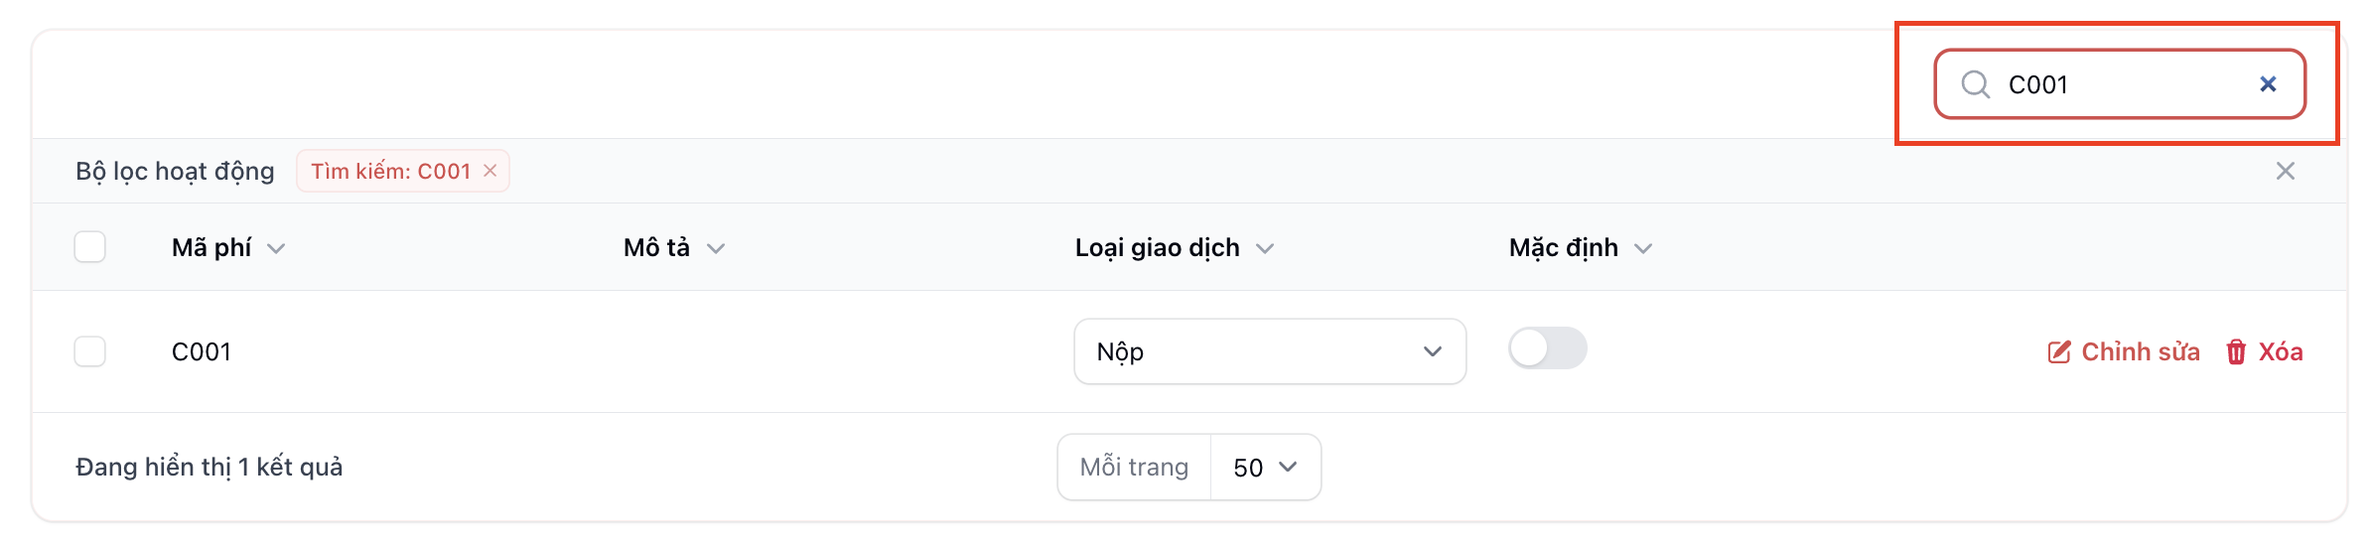Open the 'Nộp' transaction type dropdown
2373x546 pixels.
[1269, 351]
